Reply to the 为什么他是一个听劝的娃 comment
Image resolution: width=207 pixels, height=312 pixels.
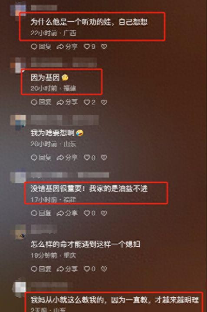41,47
